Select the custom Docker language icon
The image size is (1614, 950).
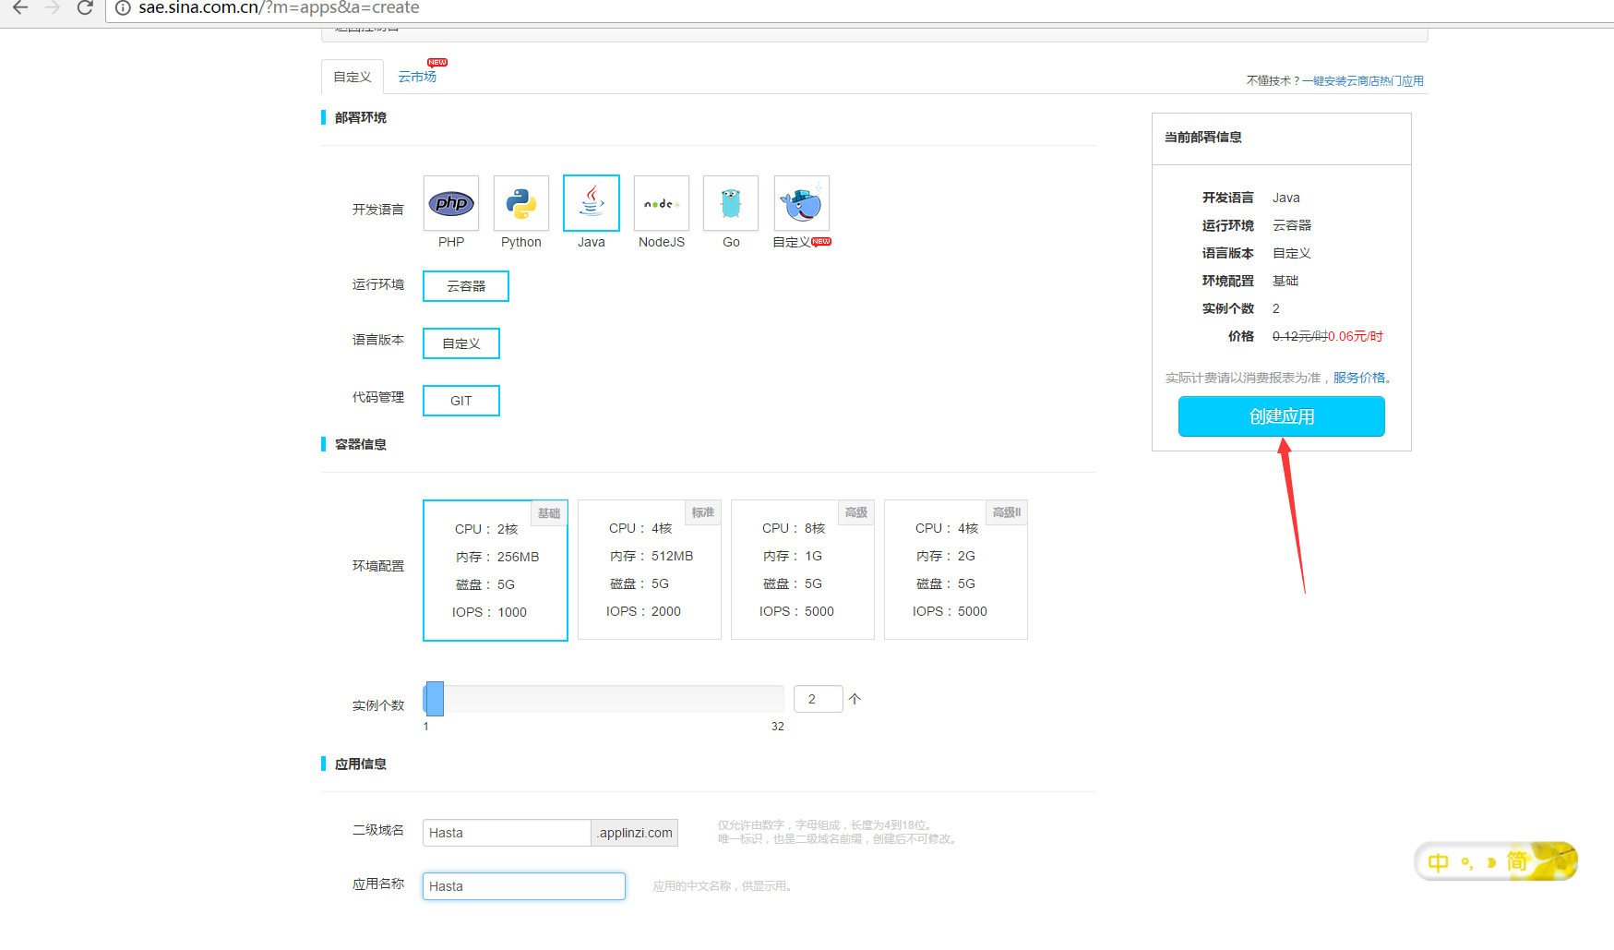coord(802,203)
